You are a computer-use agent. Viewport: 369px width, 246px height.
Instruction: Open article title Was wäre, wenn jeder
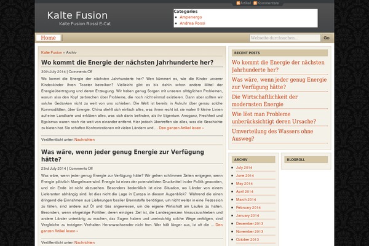click(122, 156)
